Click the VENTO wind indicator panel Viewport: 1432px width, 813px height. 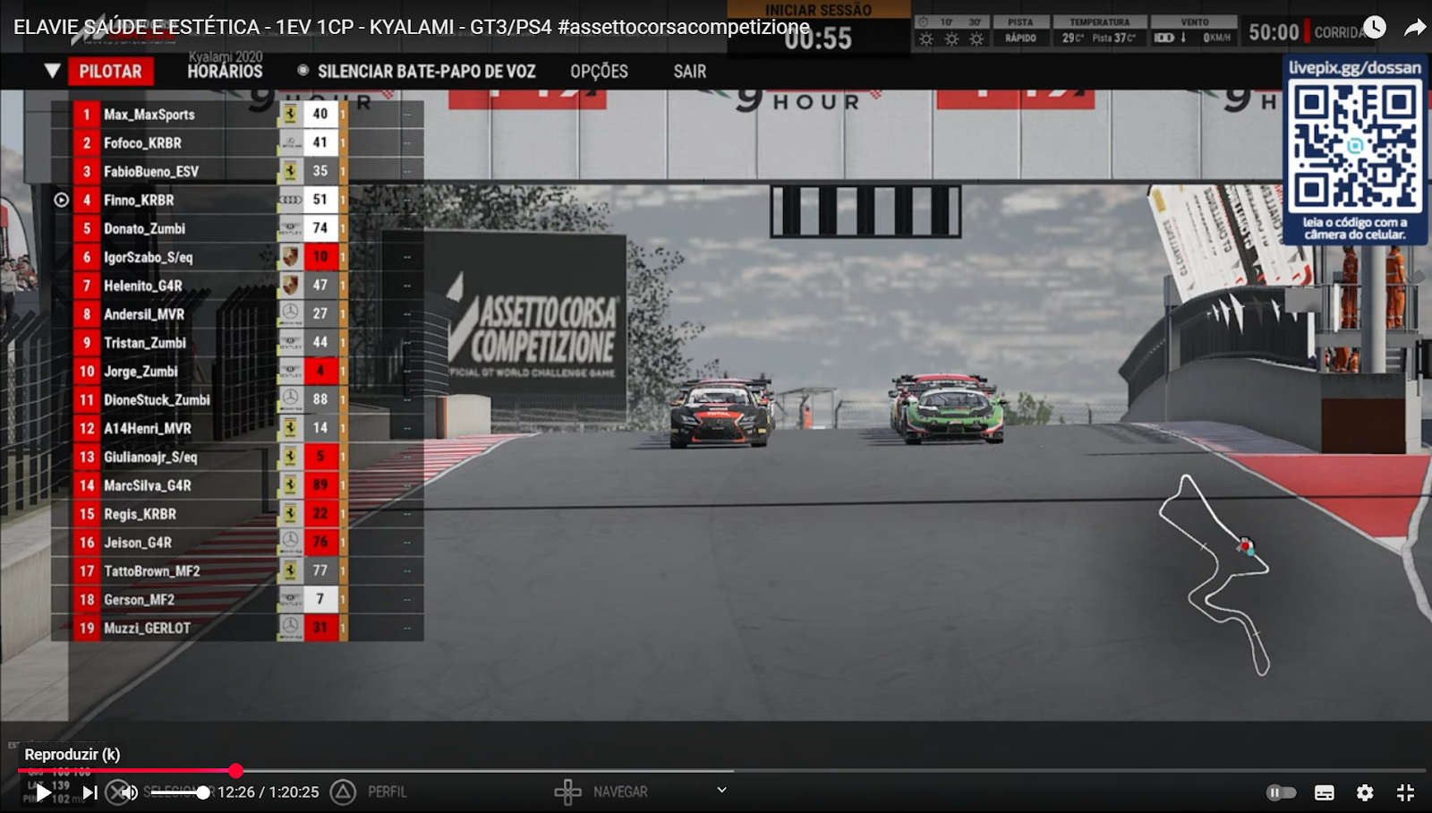[x=1194, y=30]
